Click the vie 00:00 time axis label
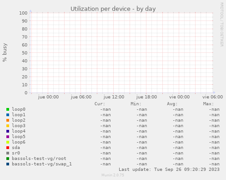Viewport: 226px width, 180px height. 179,97
